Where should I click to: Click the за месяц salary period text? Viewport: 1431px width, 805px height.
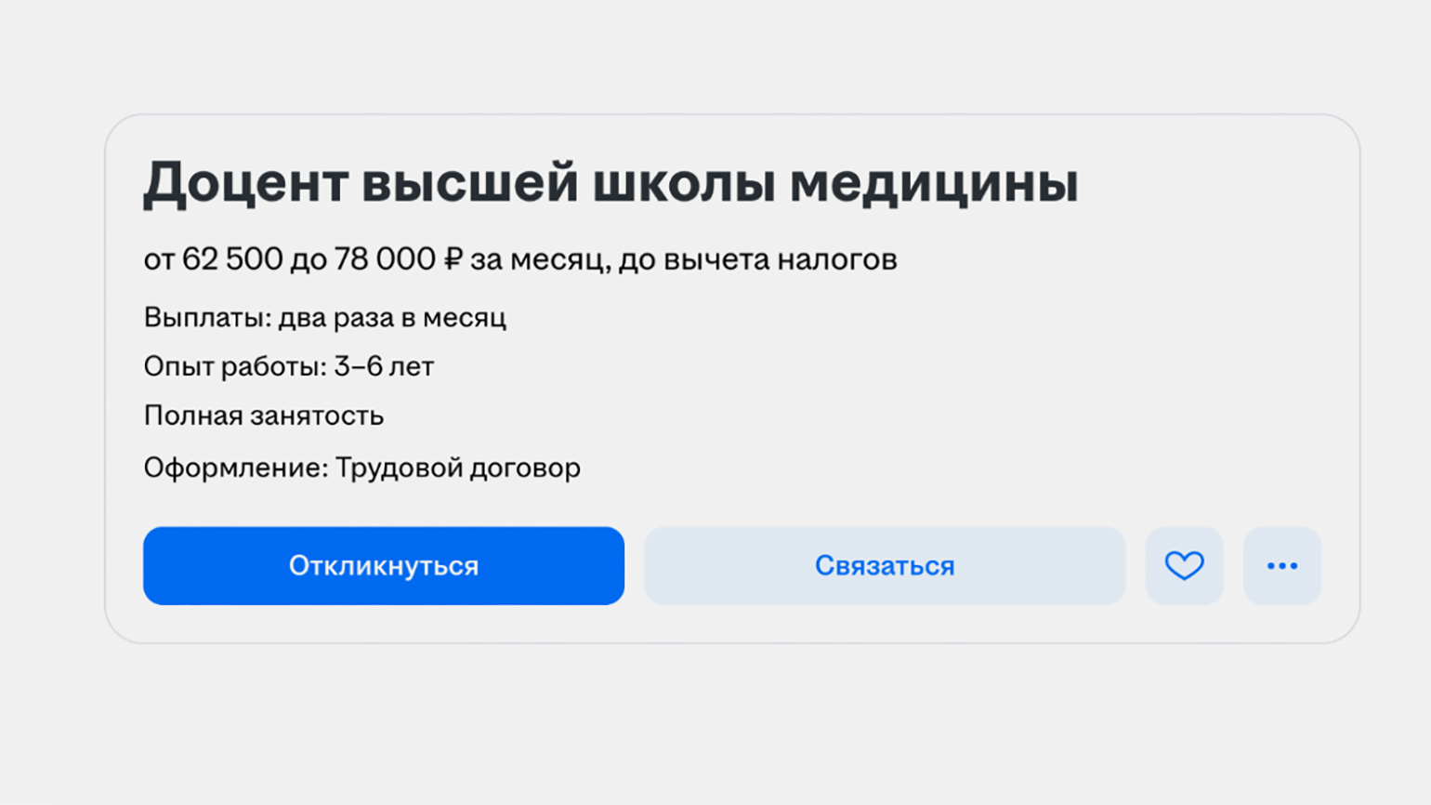(539, 259)
